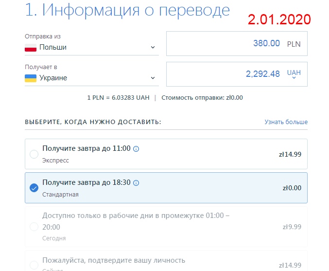Select the Экспресс delivery radio button
The width and height of the screenshot is (329, 271).
click(x=34, y=154)
